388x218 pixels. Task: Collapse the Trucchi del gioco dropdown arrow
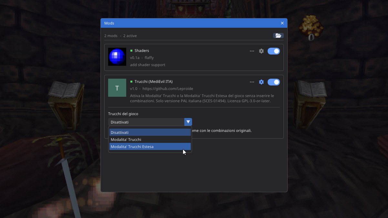click(x=188, y=122)
